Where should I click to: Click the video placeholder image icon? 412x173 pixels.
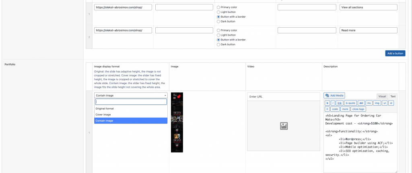(284, 126)
